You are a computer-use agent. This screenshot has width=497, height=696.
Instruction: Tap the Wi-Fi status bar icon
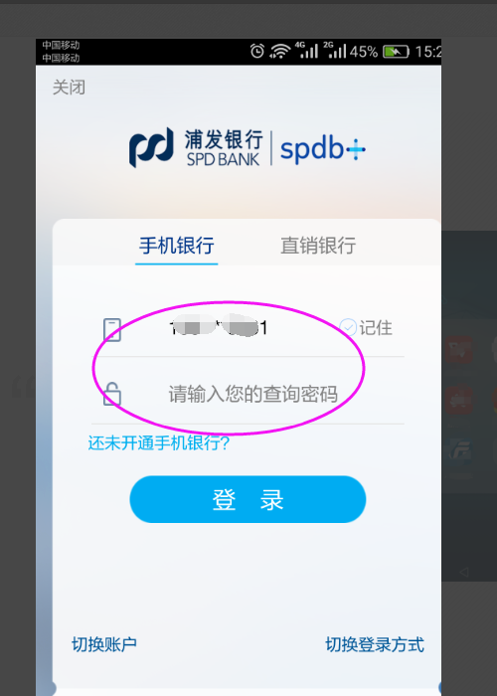[280, 51]
